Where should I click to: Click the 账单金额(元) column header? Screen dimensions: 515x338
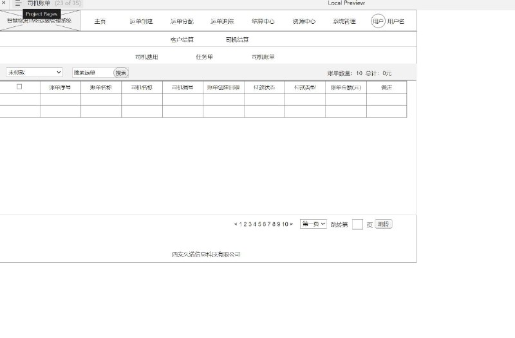click(346, 87)
